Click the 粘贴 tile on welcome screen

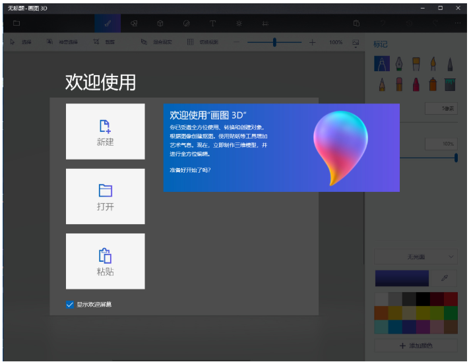tap(106, 261)
